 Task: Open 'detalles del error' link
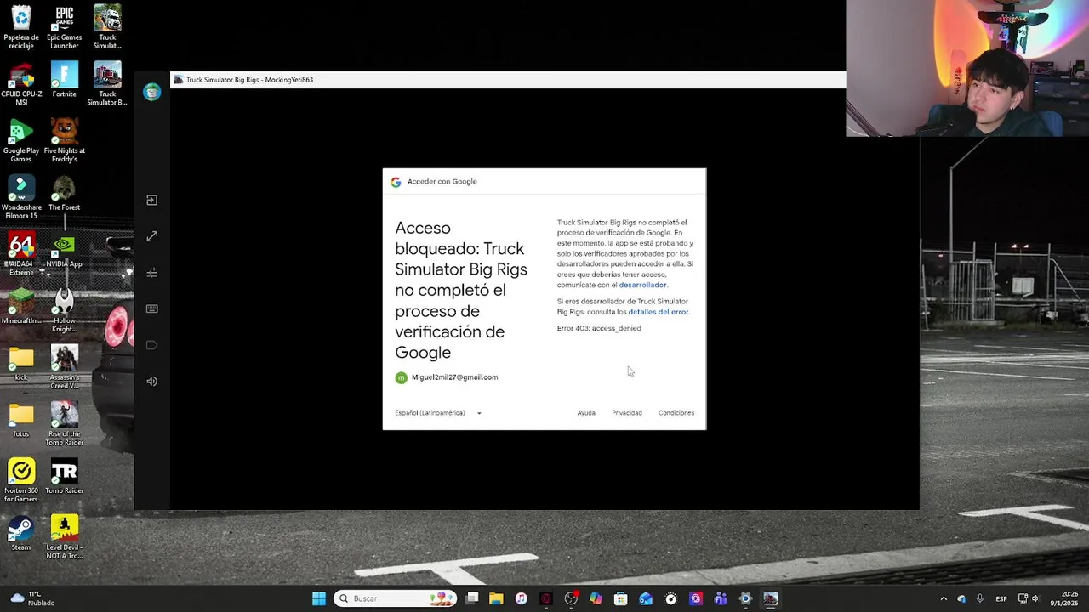(x=658, y=312)
